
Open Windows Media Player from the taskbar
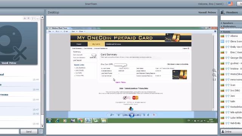pyautogui.click(x=65, y=121)
